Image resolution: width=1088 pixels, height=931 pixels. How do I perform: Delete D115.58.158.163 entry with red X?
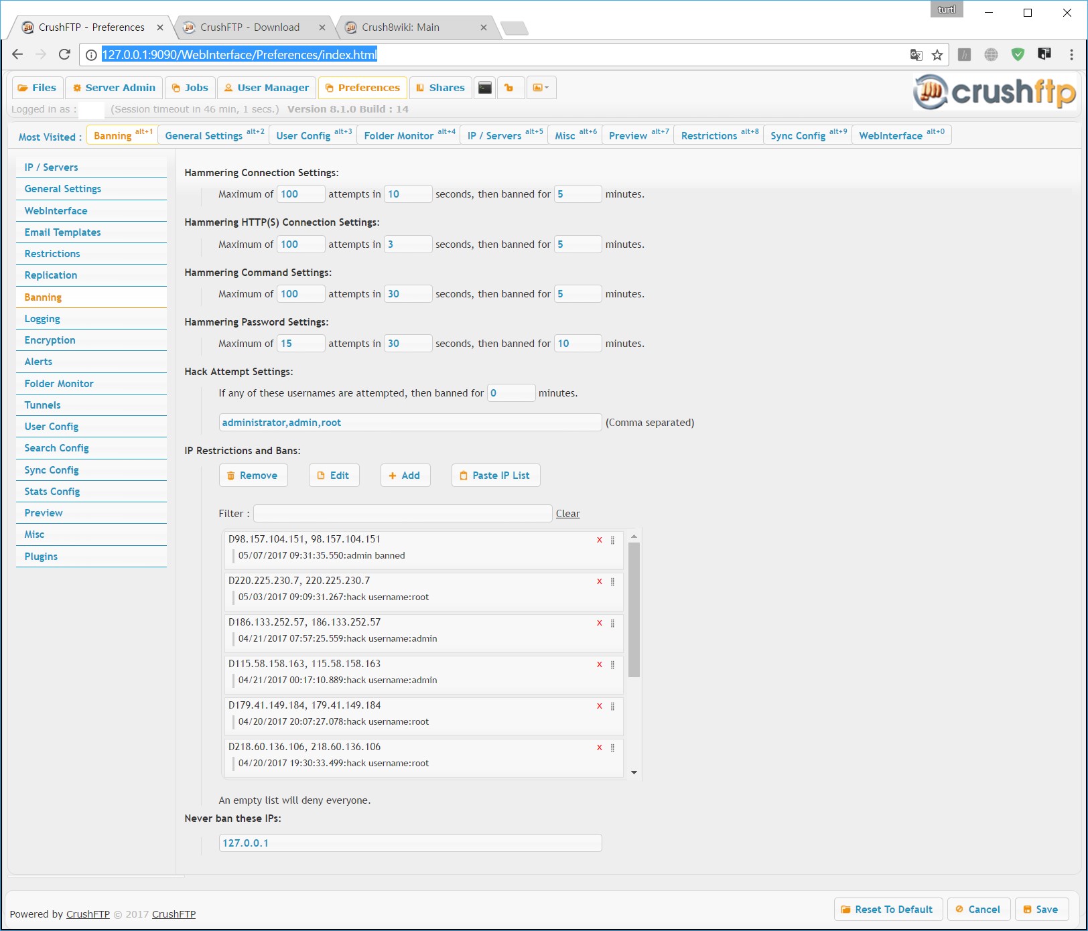point(600,664)
